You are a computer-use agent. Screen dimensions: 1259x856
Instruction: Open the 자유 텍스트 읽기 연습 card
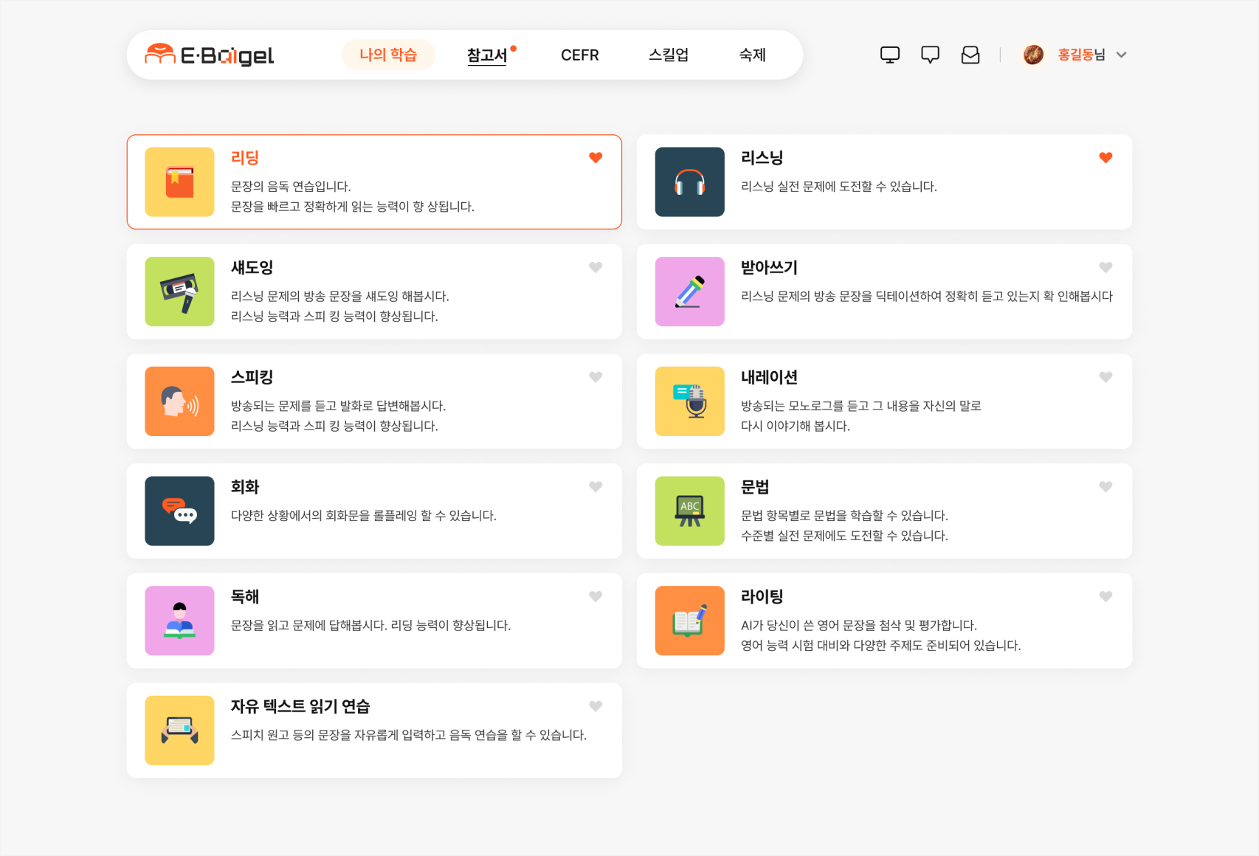374,730
